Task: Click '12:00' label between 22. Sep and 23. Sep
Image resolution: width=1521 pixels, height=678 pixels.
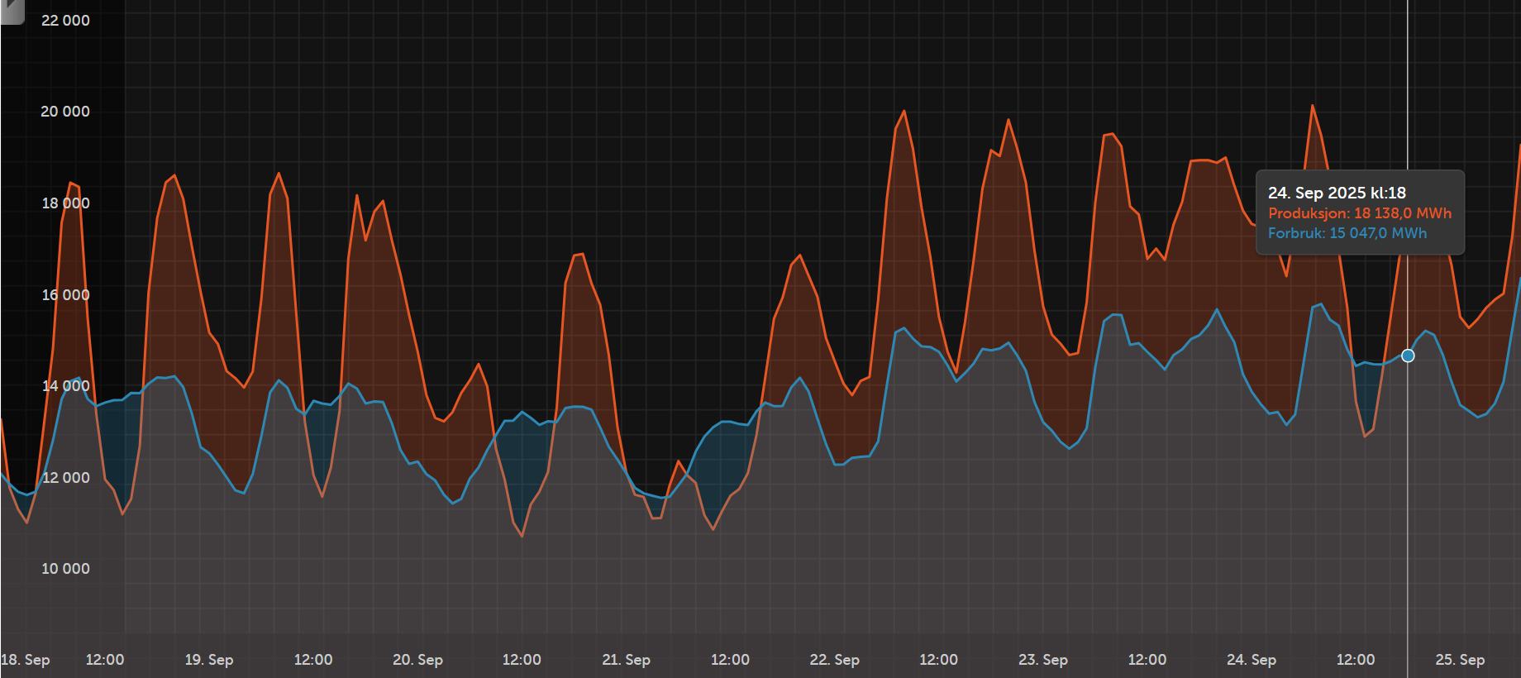Action: 939,660
